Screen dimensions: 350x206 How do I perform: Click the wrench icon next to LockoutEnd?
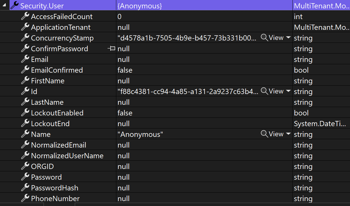25,123
